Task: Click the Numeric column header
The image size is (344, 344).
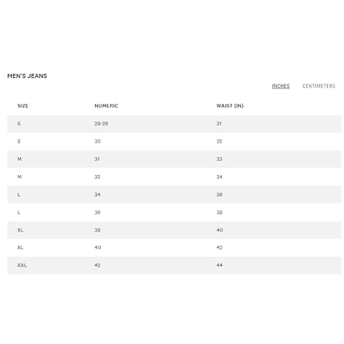Action: coord(106,106)
